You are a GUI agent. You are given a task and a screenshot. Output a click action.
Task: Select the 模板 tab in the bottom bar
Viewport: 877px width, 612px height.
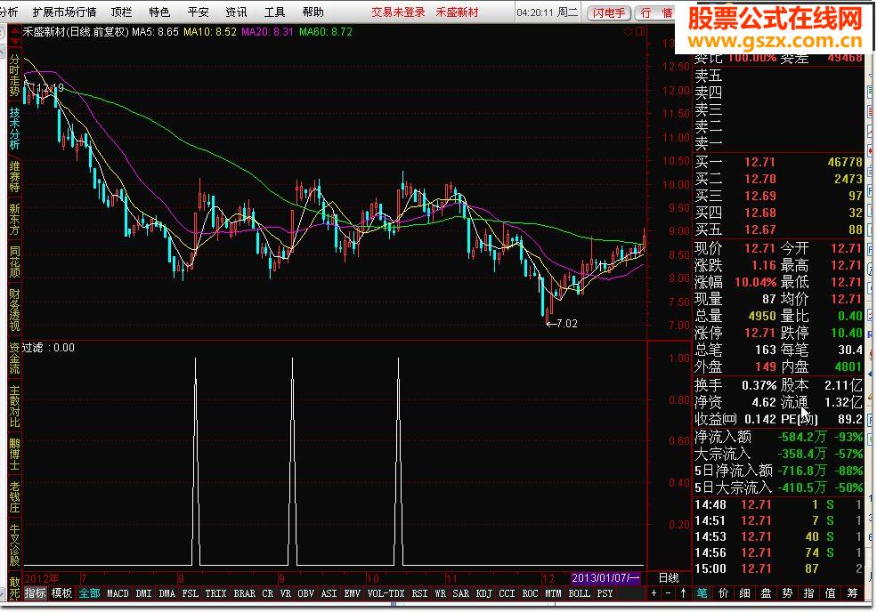(61, 593)
